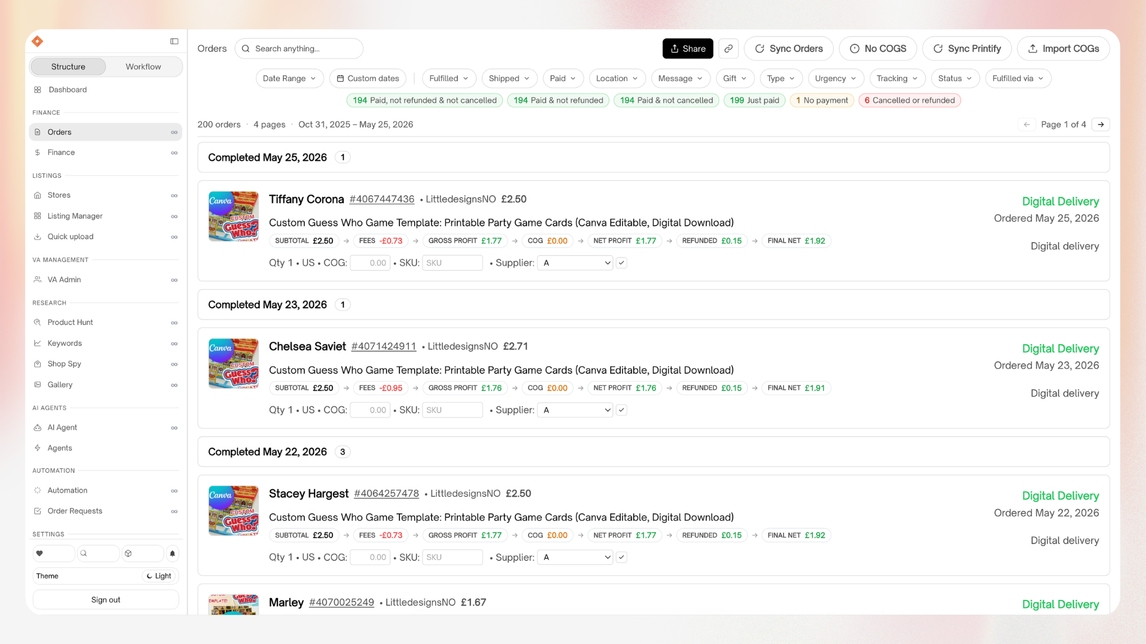Click the AI Agent infinity icon
The height and width of the screenshot is (644, 1146).
click(x=174, y=428)
